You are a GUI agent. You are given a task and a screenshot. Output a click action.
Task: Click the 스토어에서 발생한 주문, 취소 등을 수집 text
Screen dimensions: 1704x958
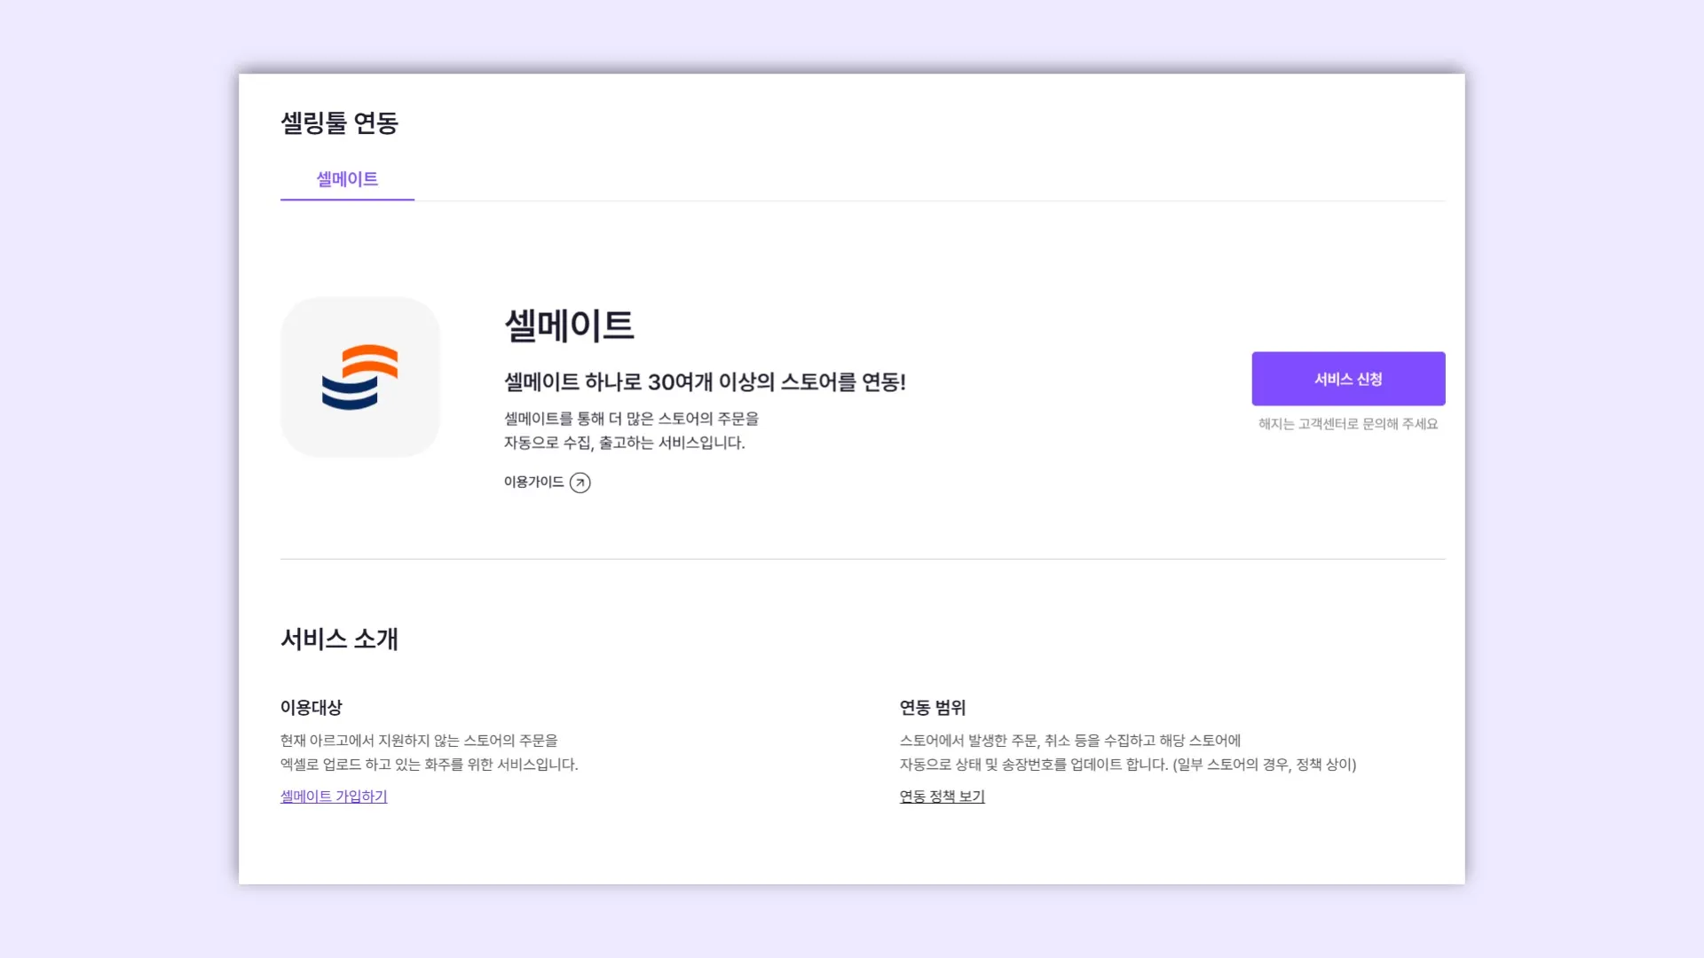pos(1069,741)
